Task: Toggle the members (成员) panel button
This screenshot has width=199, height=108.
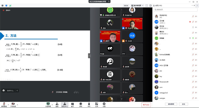Action: [x=65, y=105]
